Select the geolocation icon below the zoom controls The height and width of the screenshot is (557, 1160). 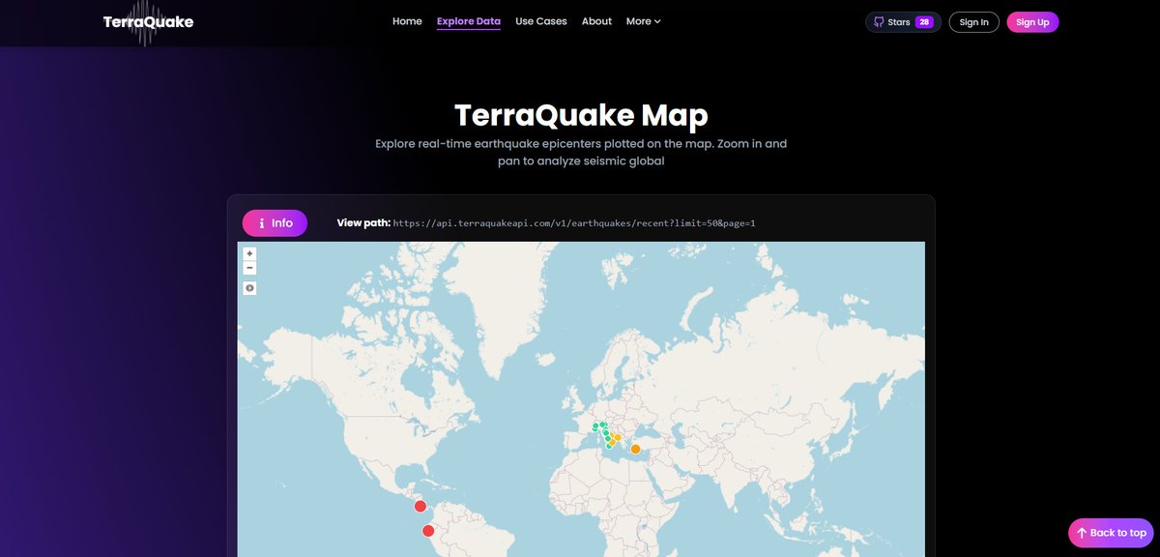click(x=248, y=287)
